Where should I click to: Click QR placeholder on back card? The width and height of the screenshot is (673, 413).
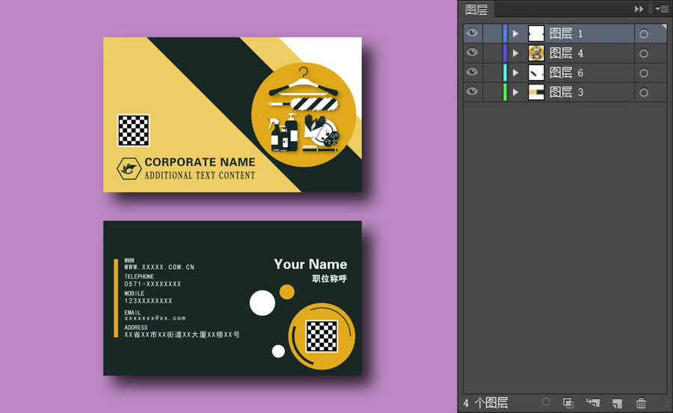coord(322,336)
